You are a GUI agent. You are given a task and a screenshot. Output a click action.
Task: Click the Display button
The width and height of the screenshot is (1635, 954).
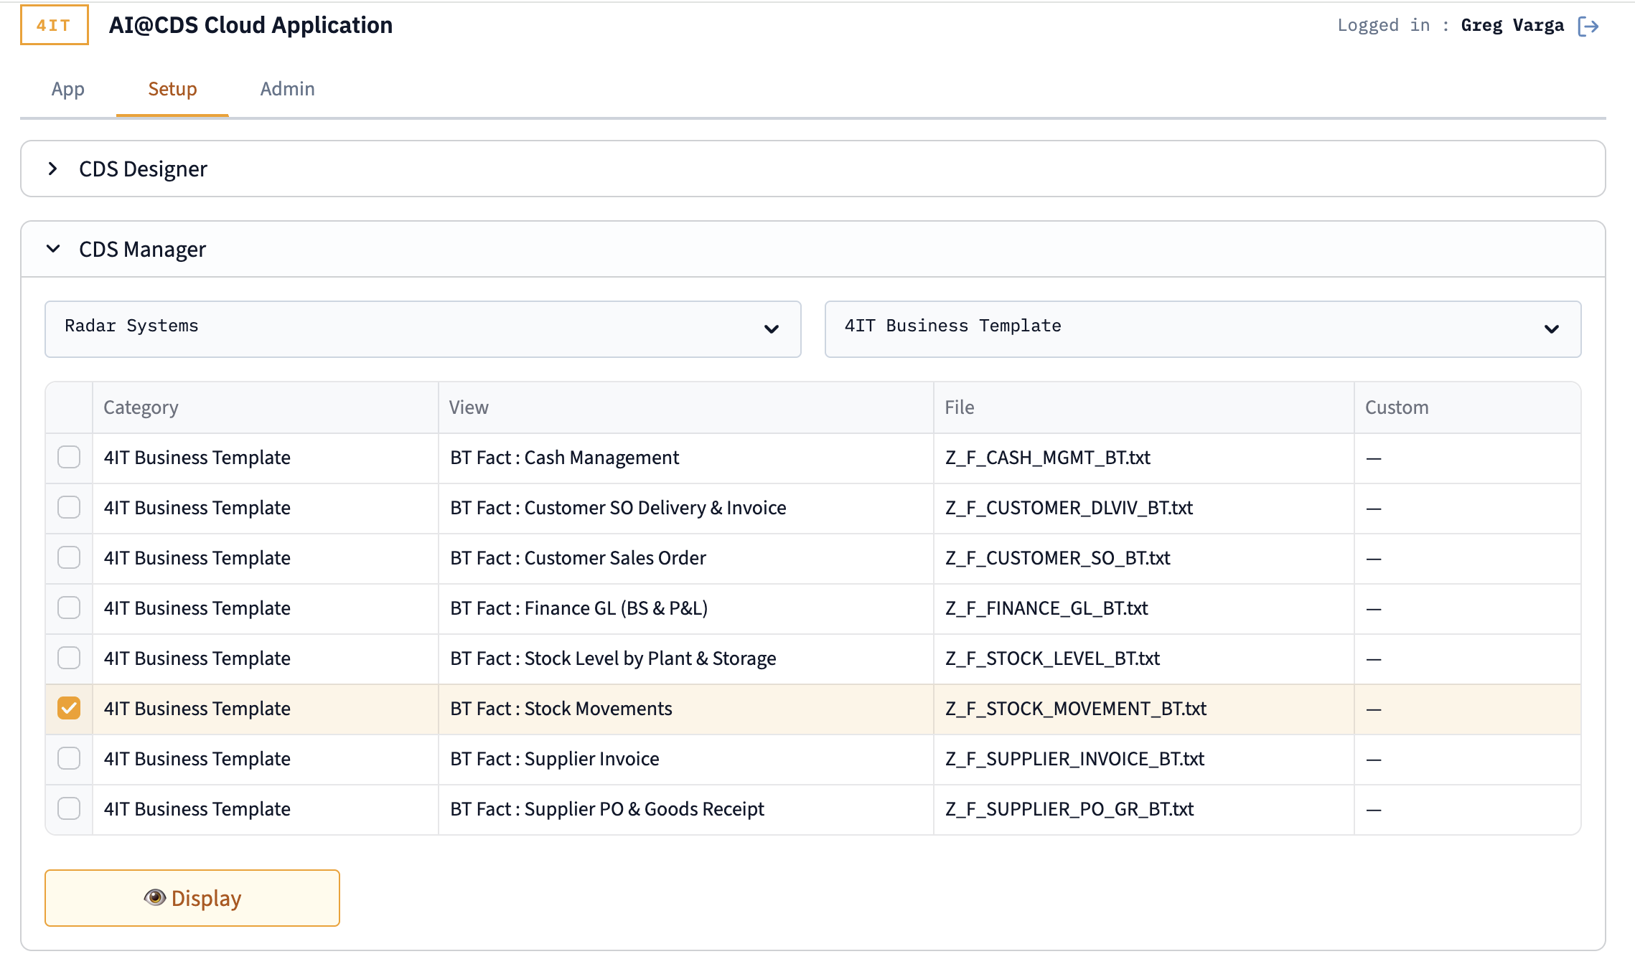(192, 897)
